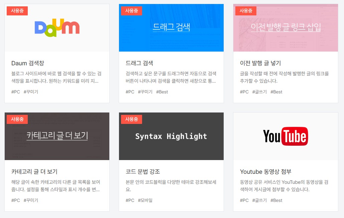Toggle 사용중 on 카테고리 글 더 보기
Viewport: 344px width, 218px height.
(x=17, y=119)
